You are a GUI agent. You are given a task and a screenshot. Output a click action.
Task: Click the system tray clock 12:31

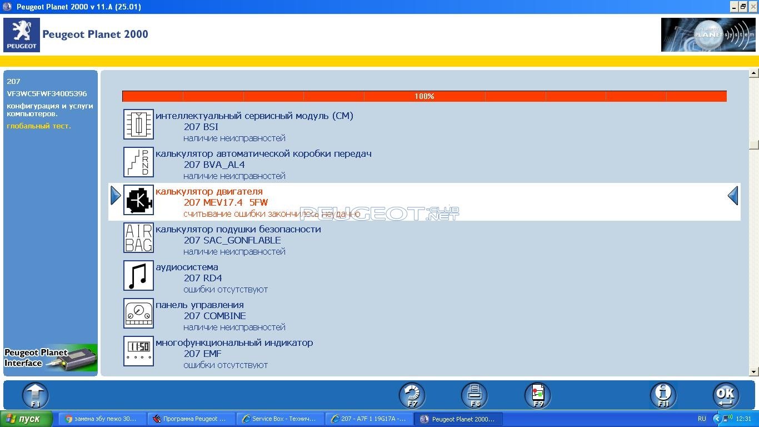tap(743, 419)
